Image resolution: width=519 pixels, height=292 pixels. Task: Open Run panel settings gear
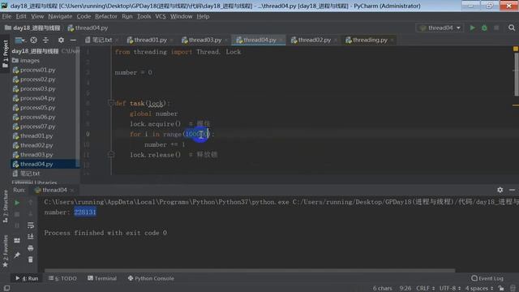coord(500,190)
